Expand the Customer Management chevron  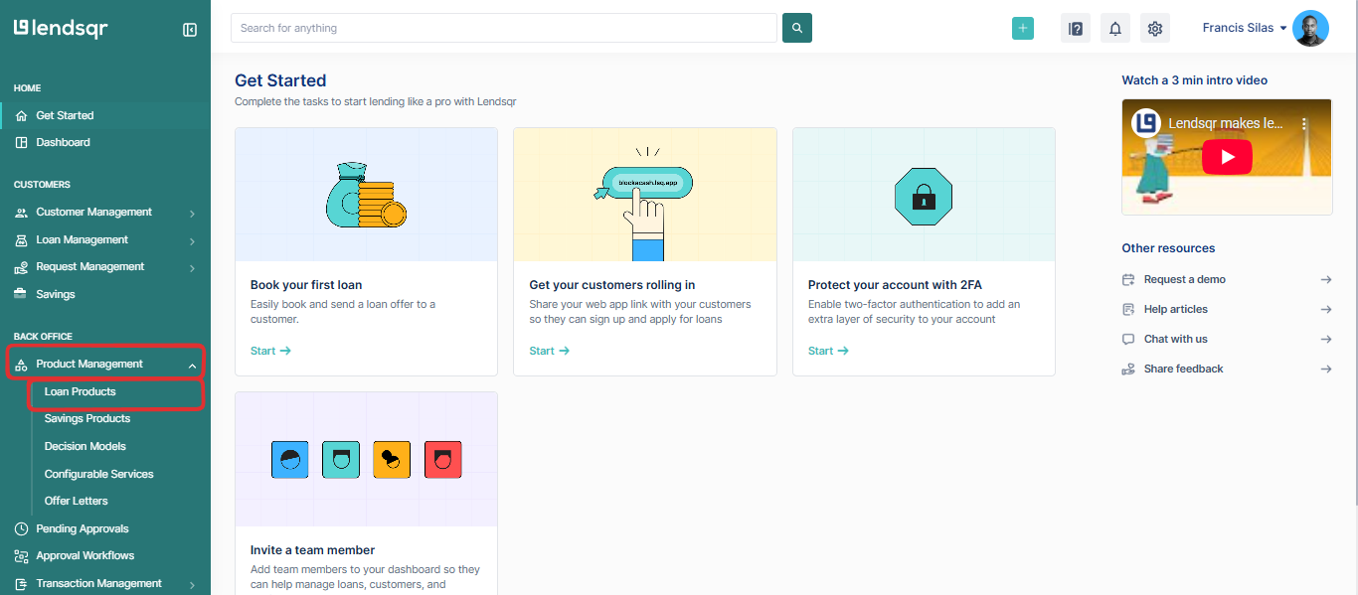click(192, 214)
